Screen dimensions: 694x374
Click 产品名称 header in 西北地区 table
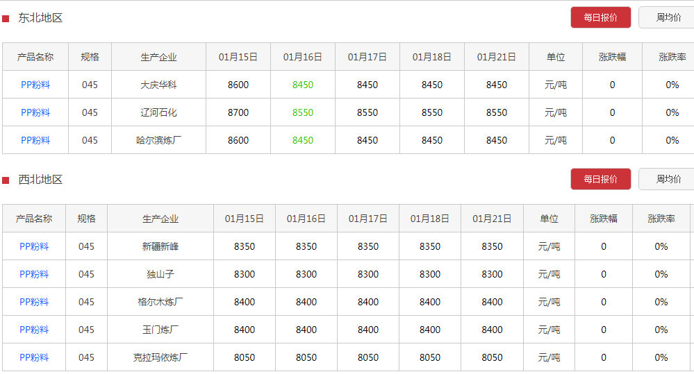(x=34, y=219)
